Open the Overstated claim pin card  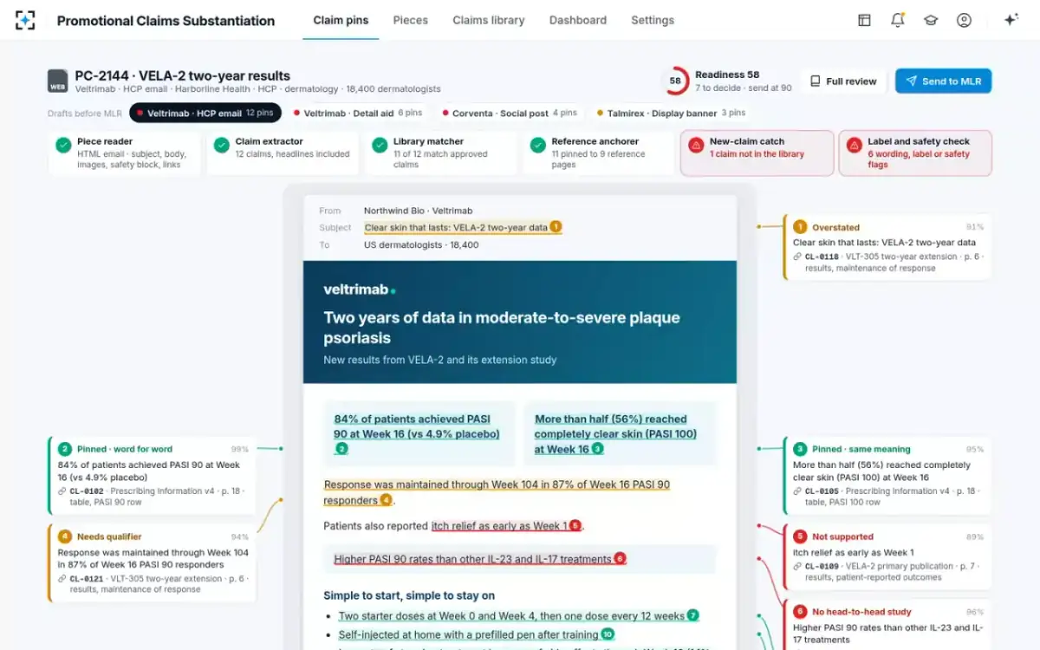pos(887,248)
